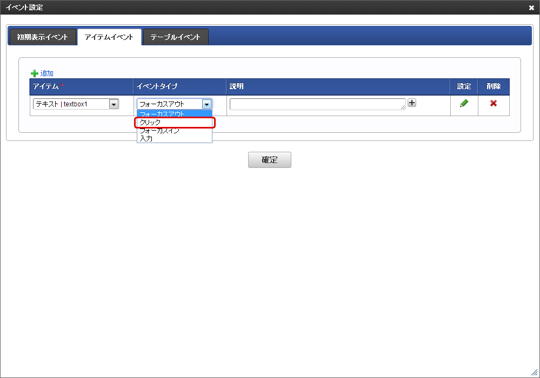Switch to アイテムイベント tab

point(109,37)
